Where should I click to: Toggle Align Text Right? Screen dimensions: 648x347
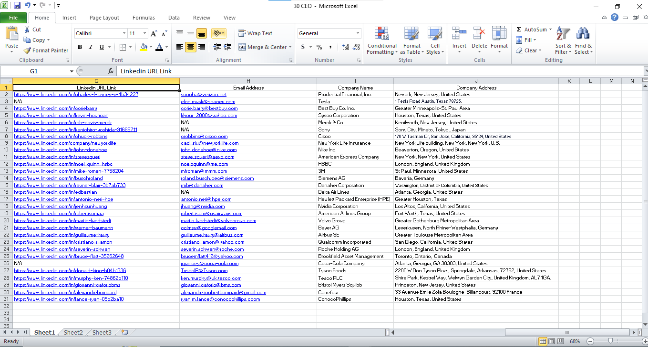tap(202, 47)
